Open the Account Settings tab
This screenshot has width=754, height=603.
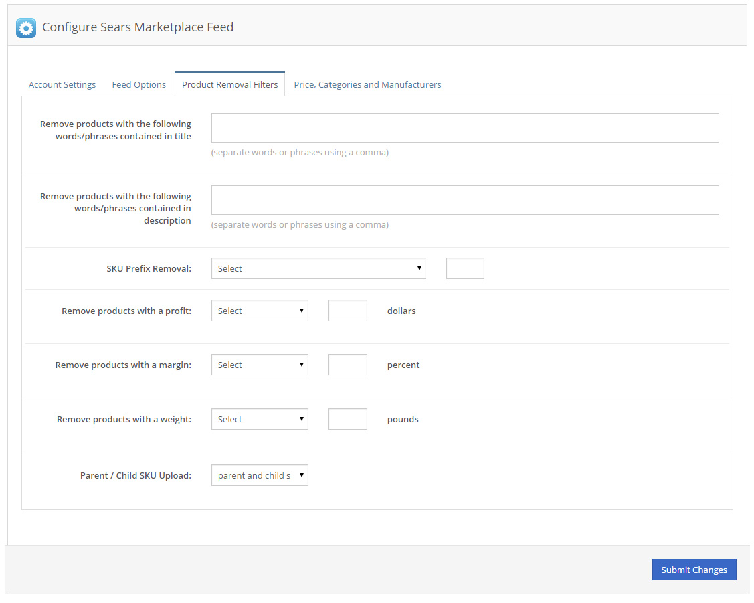pos(62,84)
